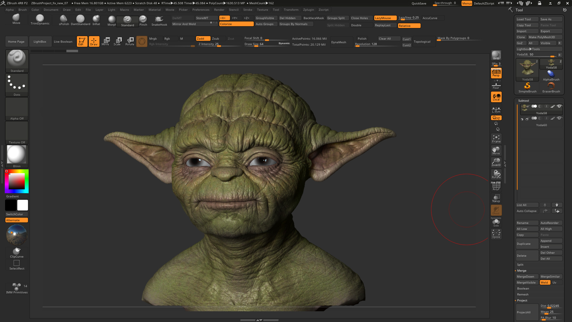Image resolution: width=572 pixels, height=322 pixels.
Task: Activate the Draw mode button
Action: pos(94,41)
